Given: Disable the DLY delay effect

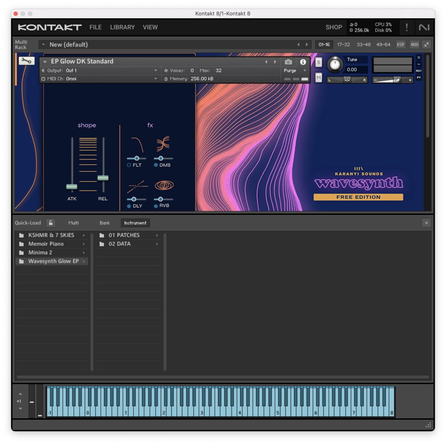Looking at the screenshot, I should [x=129, y=206].
